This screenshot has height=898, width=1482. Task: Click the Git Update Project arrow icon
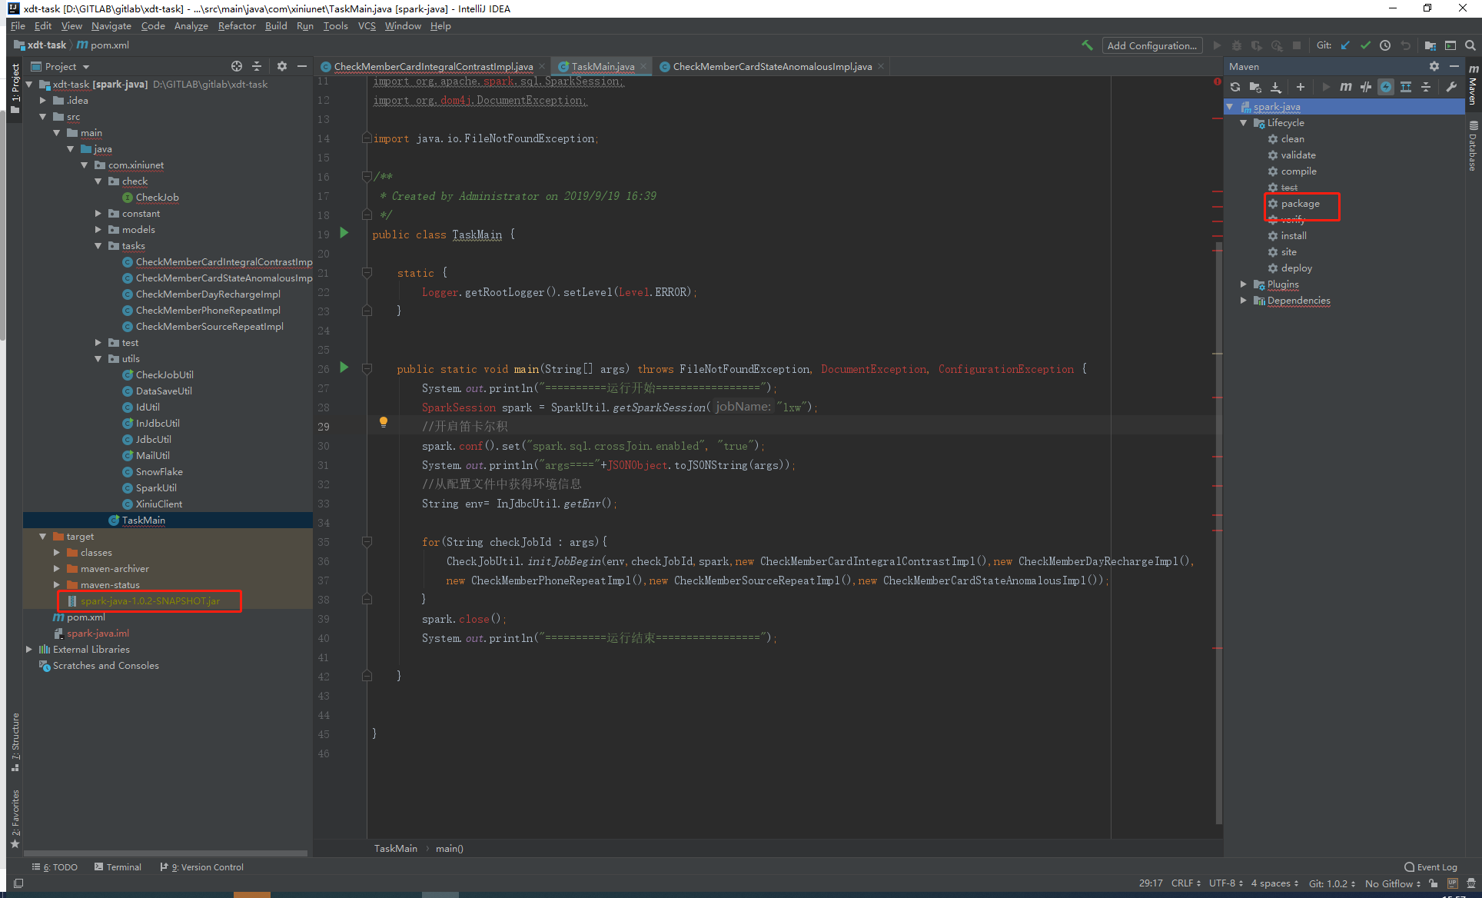click(1345, 45)
